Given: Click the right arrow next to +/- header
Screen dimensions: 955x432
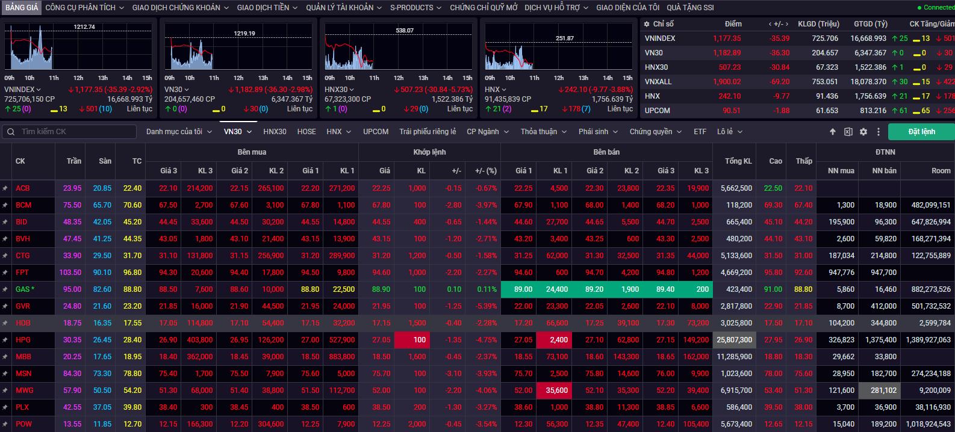Looking at the screenshot, I should (787, 24).
